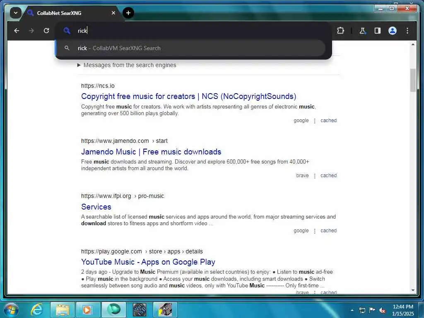This screenshot has width=424, height=318.
Task: Open Windows Explorer folder in taskbar
Action: 63,310
